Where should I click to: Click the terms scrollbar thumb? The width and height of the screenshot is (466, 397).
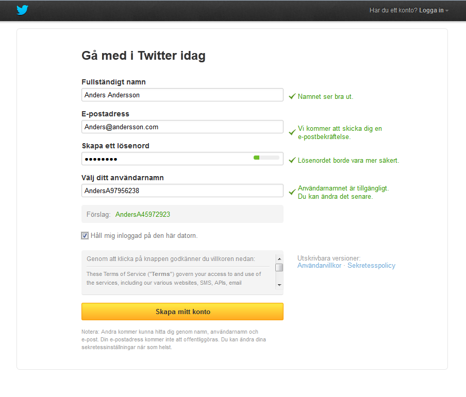tap(279, 268)
